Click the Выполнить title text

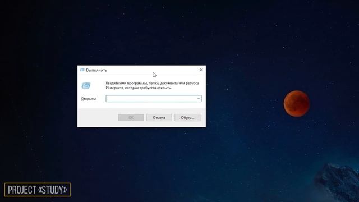96,70
